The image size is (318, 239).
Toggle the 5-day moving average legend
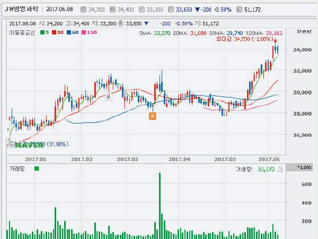point(45,32)
